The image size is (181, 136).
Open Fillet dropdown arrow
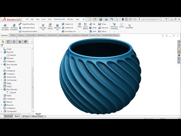[80, 32]
